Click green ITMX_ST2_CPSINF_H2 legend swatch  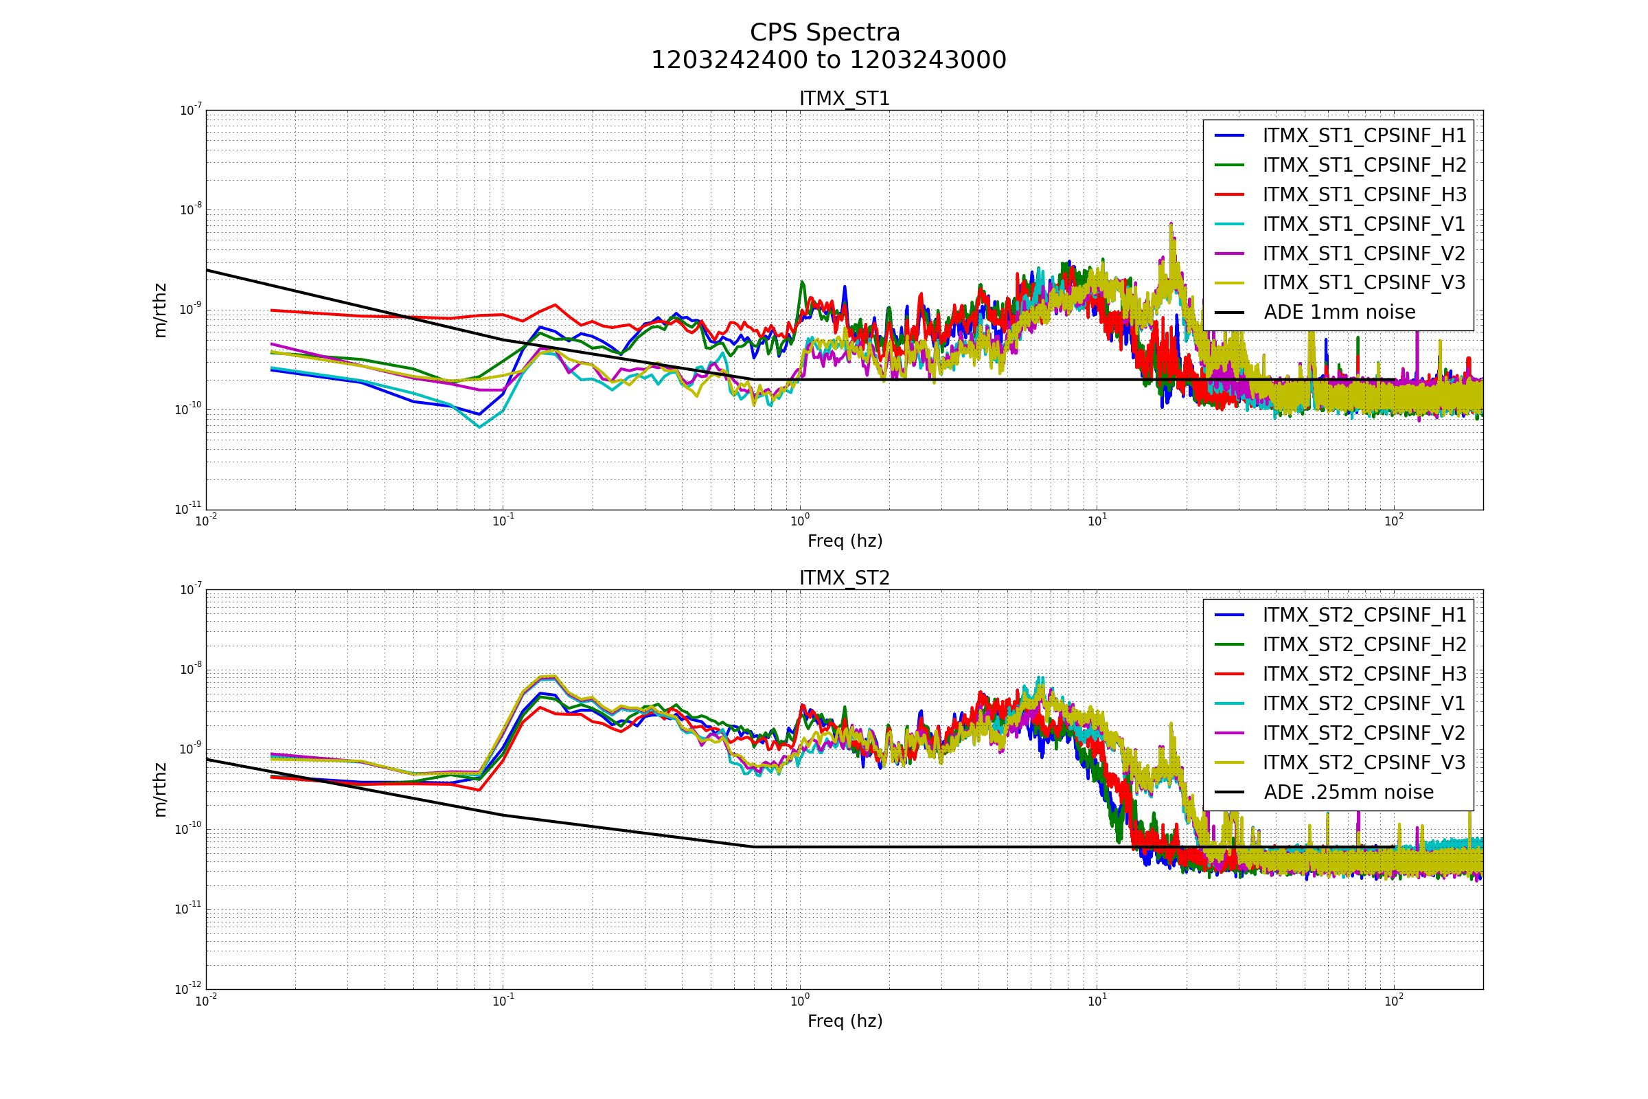[1229, 645]
